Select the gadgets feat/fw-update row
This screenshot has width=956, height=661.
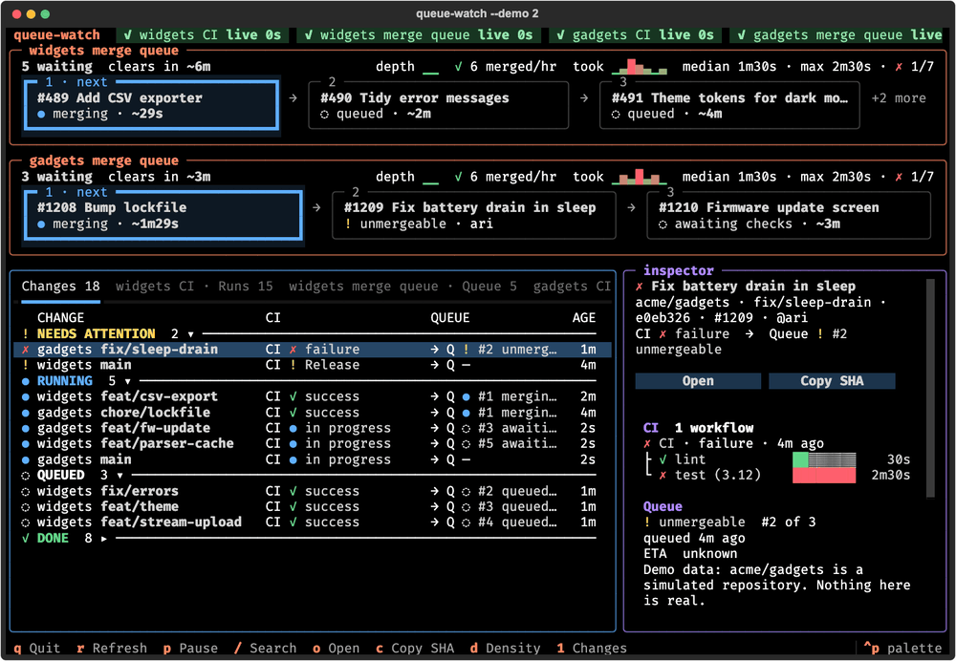click(311, 428)
